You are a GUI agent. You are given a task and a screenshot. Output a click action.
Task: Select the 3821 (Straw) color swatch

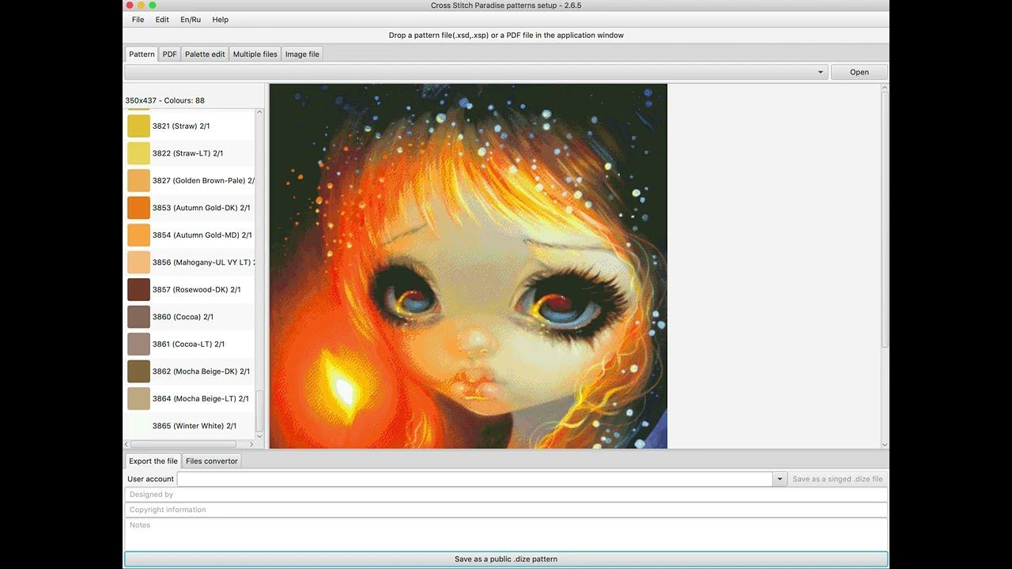click(138, 126)
